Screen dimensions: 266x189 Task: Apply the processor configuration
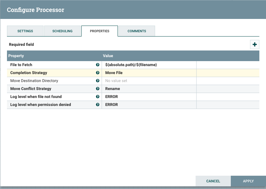(248, 181)
